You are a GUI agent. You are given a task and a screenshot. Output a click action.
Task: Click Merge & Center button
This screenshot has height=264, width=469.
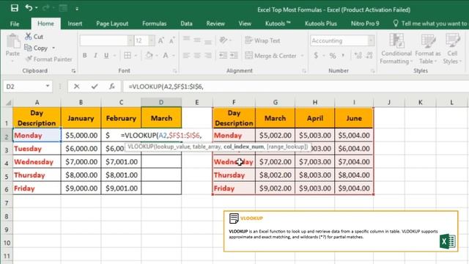pyautogui.click(x=271, y=56)
